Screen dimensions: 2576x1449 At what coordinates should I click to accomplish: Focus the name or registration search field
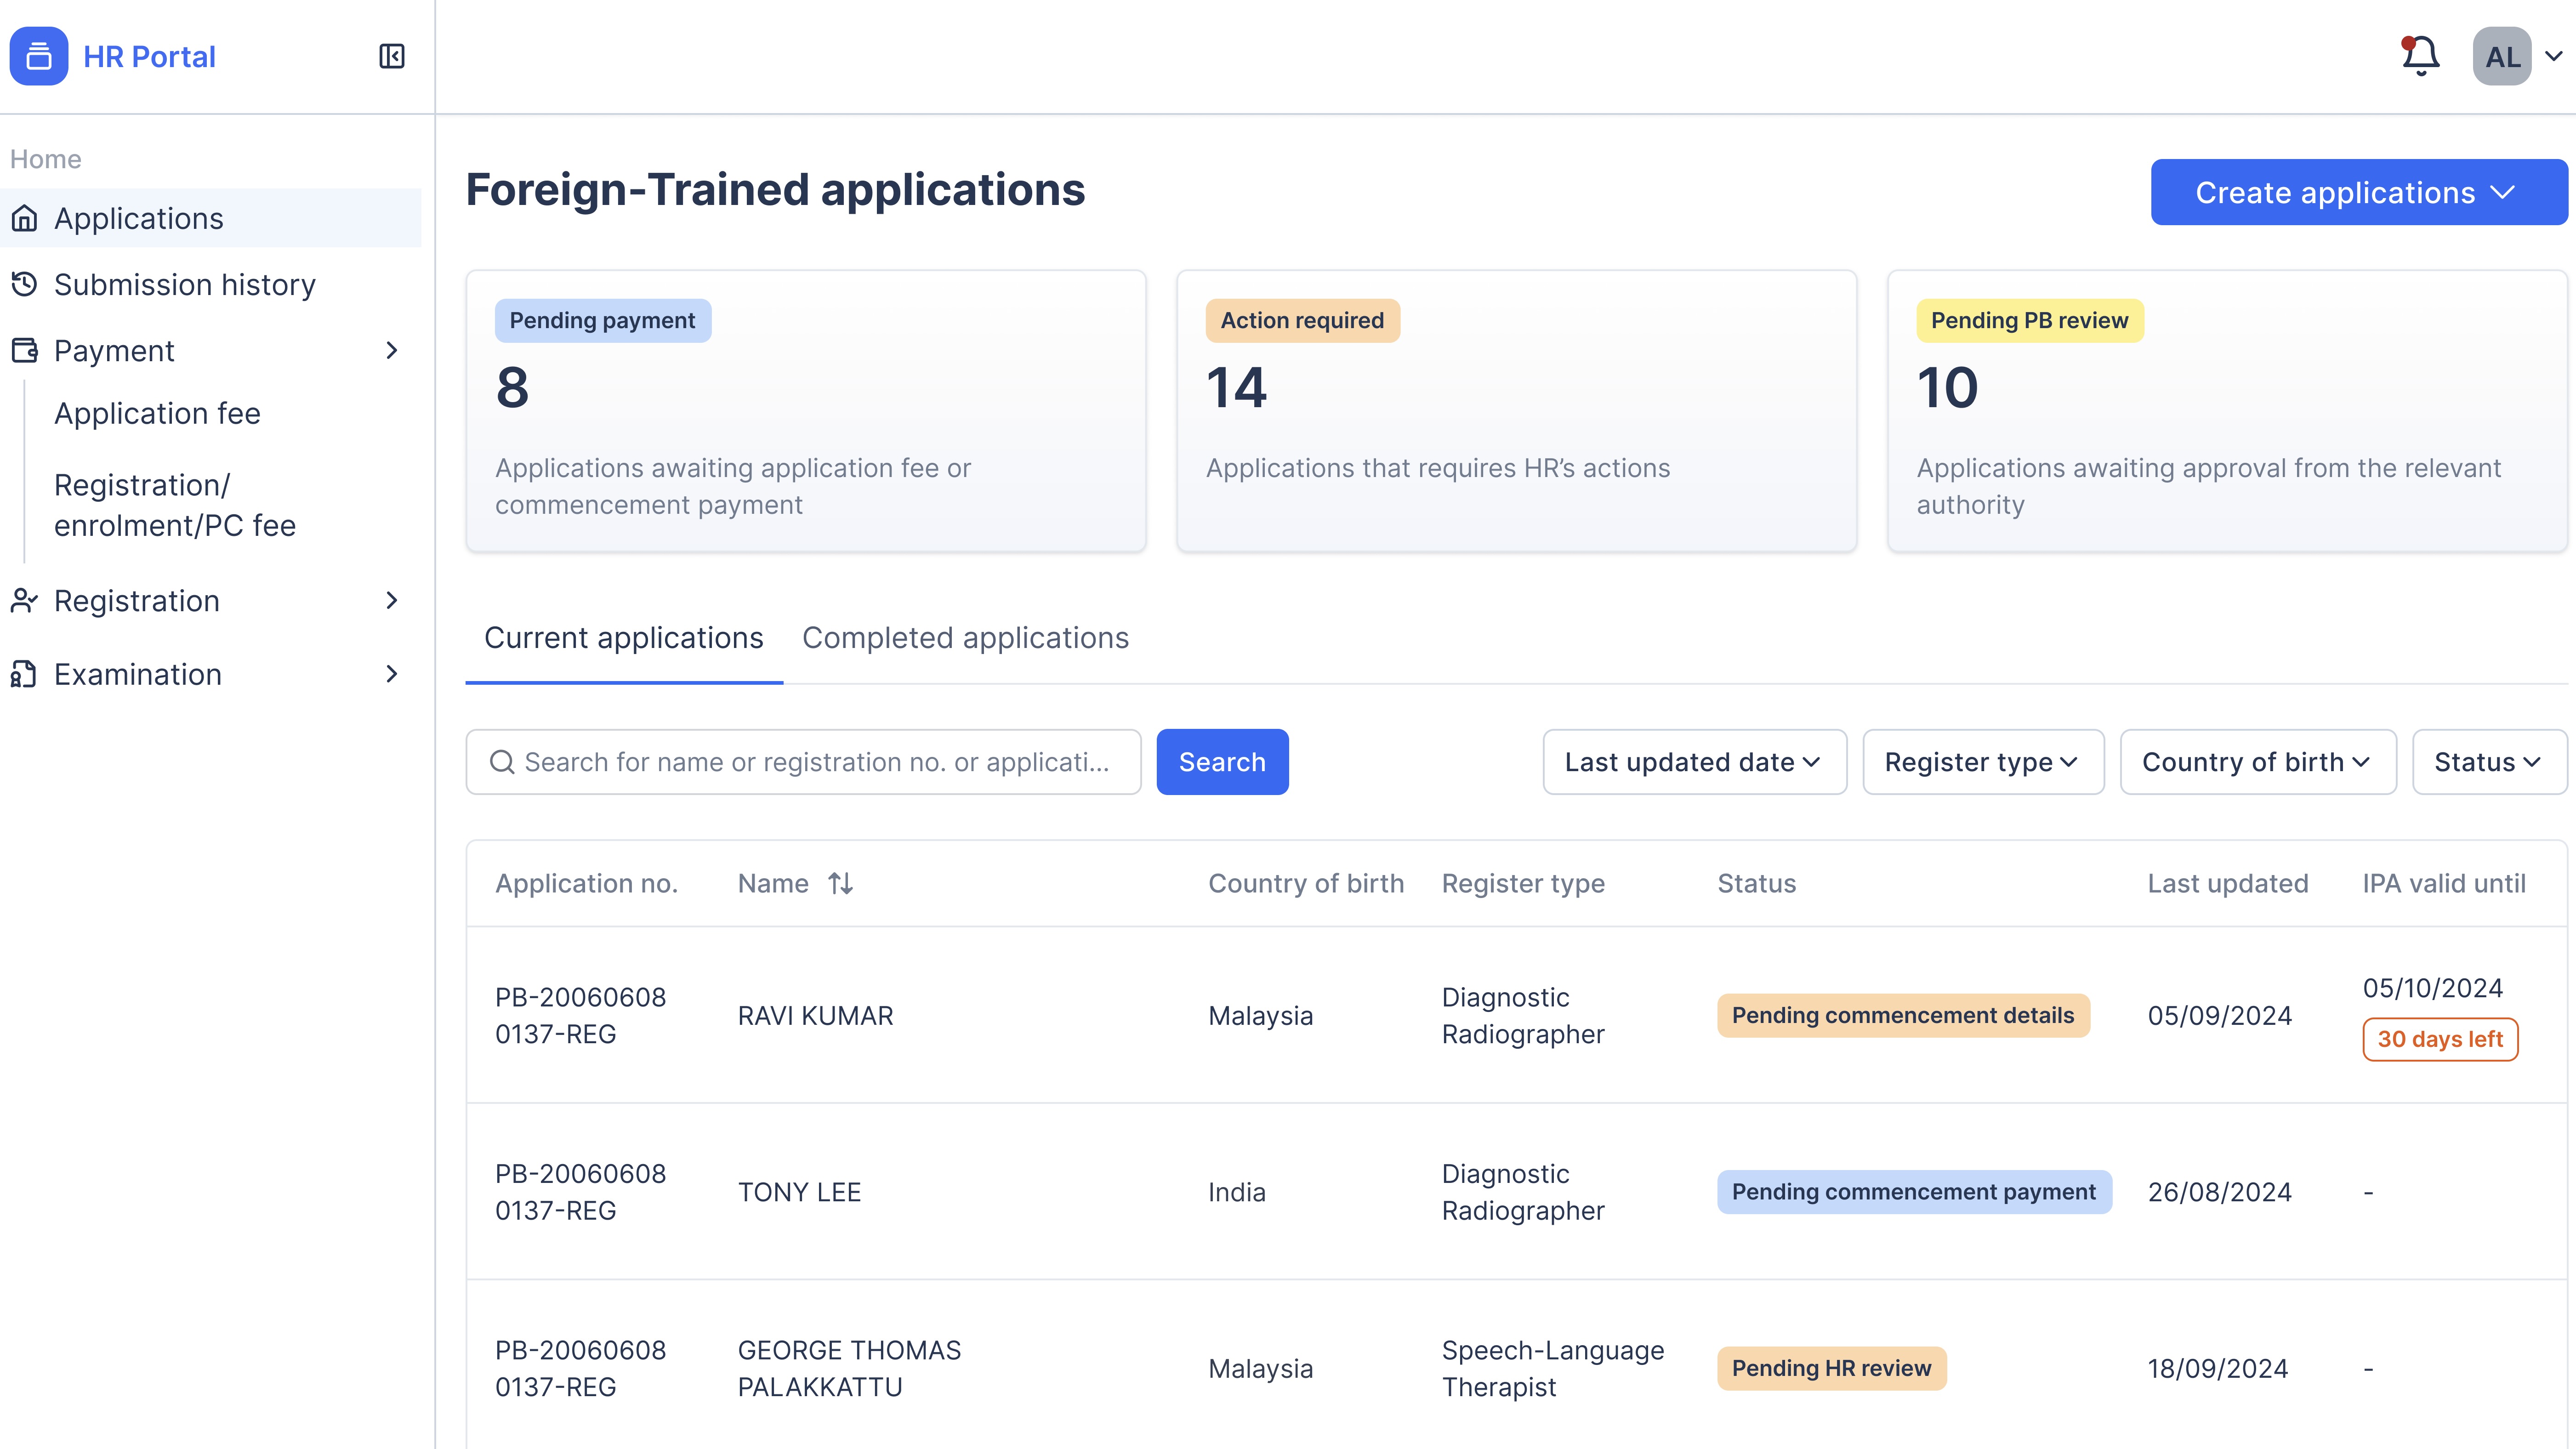(x=815, y=762)
